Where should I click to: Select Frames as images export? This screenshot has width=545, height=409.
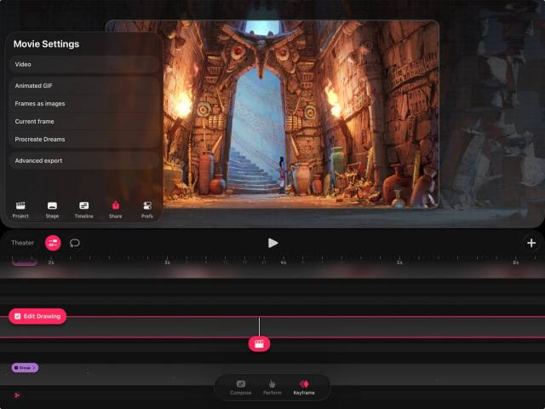pyautogui.click(x=83, y=104)
